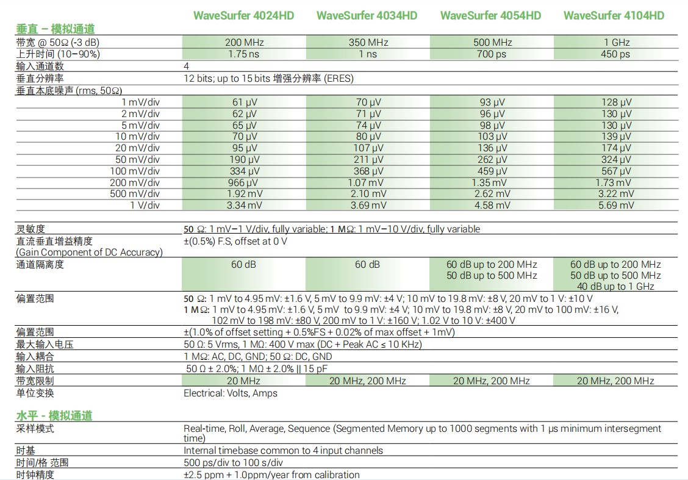Select the 水平 - 模拟通道 section heading
This screenshot has height=480, width=688.
(54, 415)
